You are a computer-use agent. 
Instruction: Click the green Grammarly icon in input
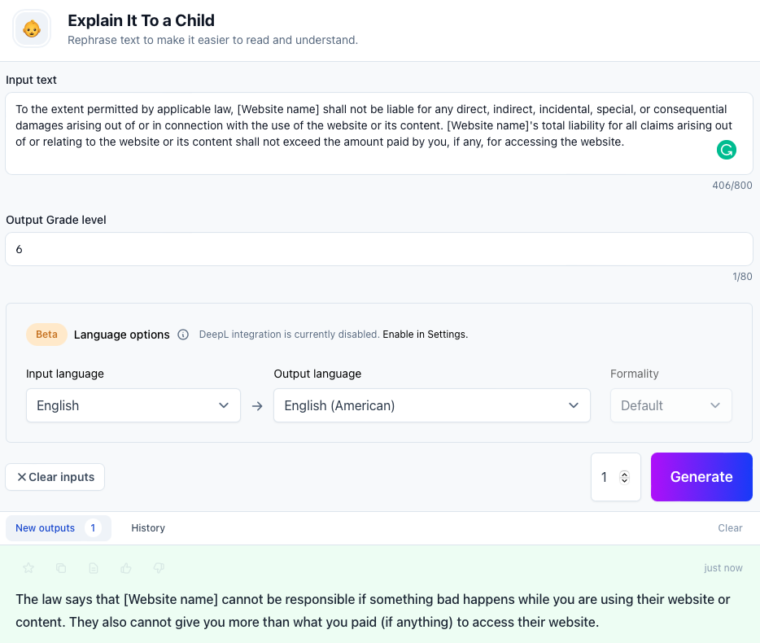point(726,150)
